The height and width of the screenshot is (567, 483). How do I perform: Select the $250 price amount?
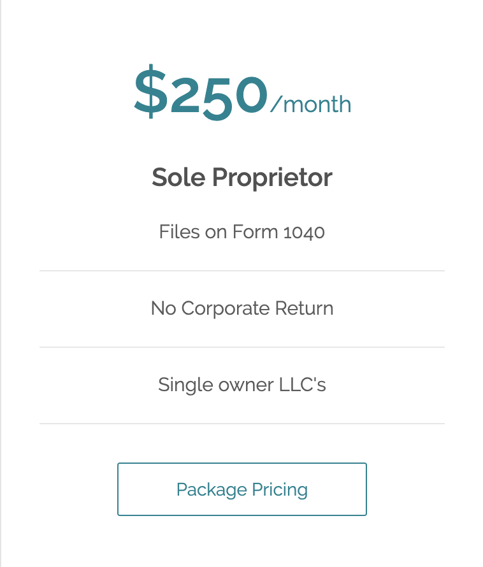coord(201,92)
